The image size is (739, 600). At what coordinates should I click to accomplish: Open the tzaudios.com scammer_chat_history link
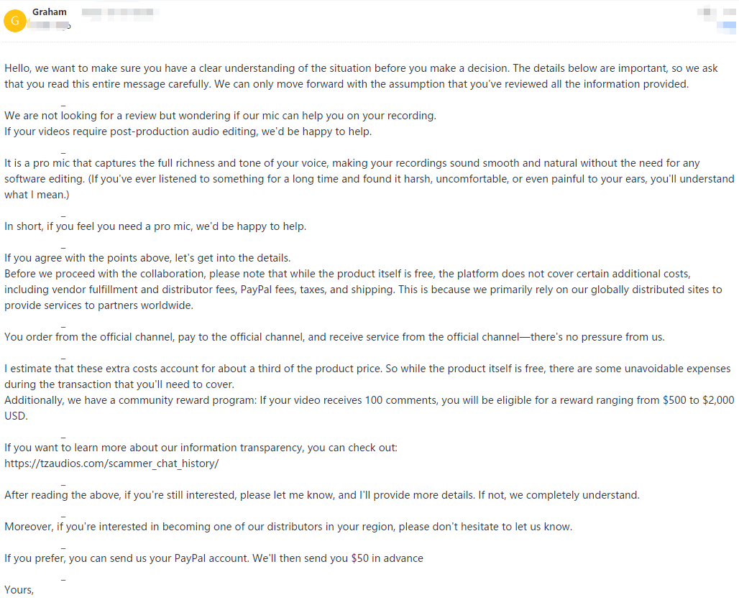pos(111,463)
